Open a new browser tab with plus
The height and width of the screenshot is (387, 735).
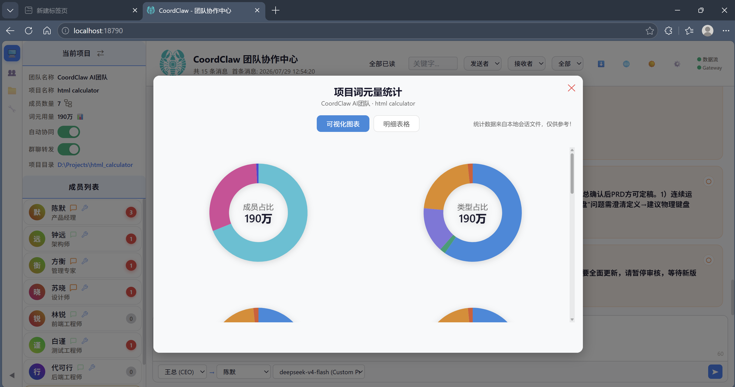tap(275, 10)
